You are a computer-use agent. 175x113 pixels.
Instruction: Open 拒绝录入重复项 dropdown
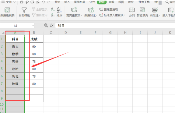coord(112,15)
